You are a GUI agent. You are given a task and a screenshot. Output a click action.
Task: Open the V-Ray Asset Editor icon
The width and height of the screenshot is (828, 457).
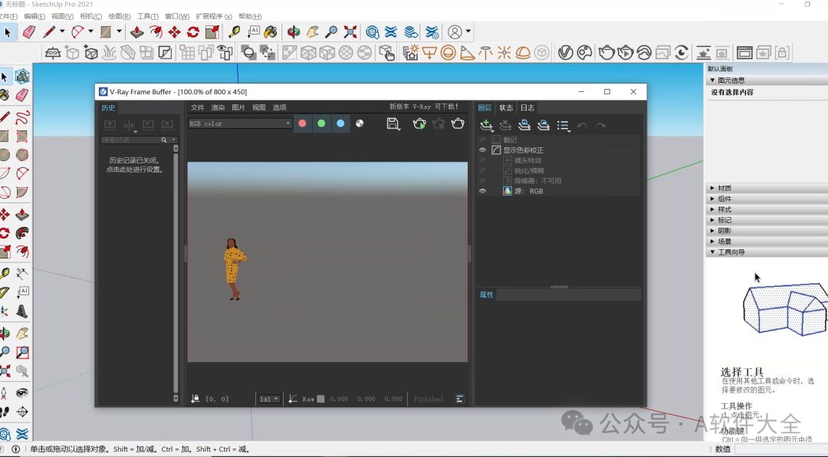pyautogui.click(x=566, y=52)
